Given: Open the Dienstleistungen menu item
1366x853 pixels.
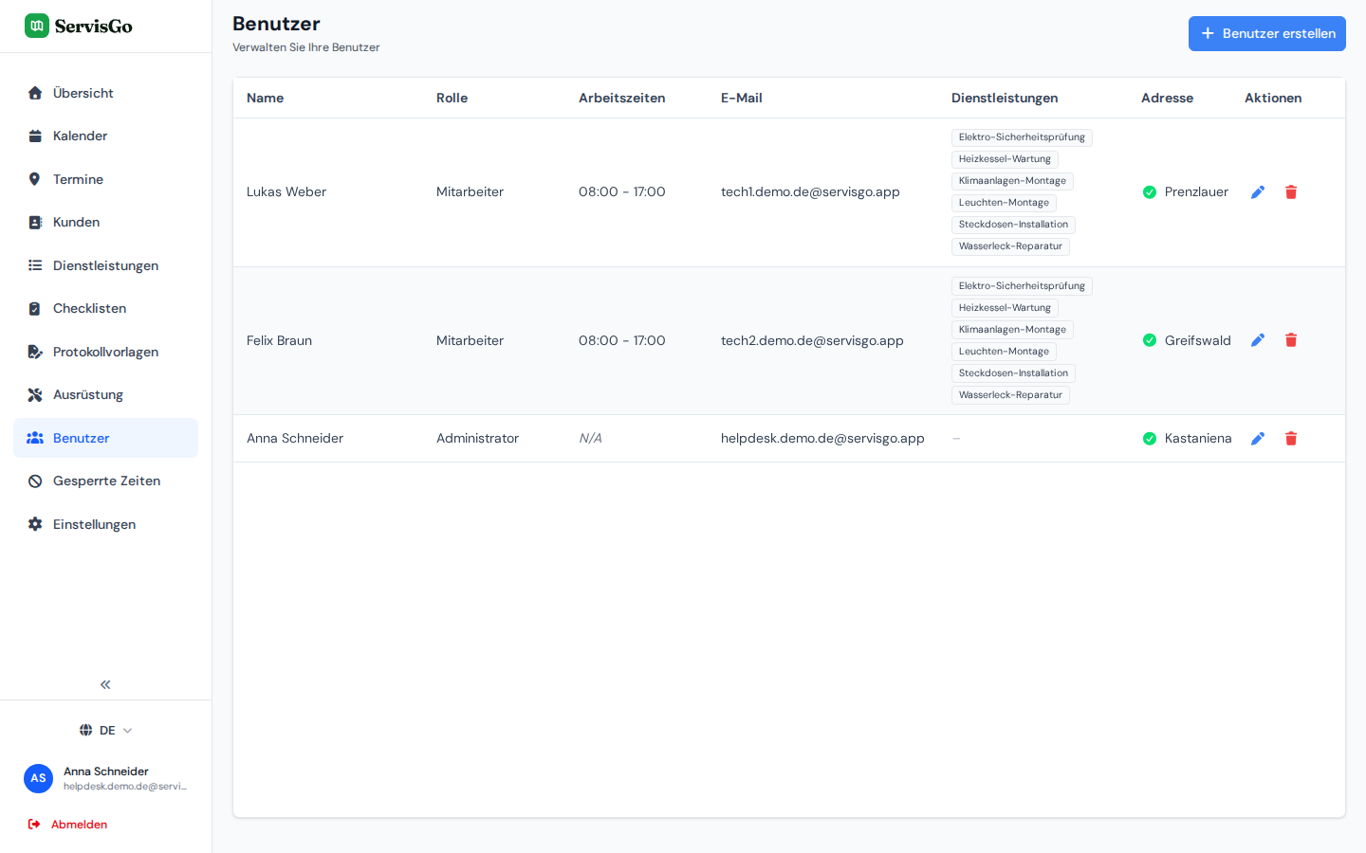Looking at the screenshot, I should [105, 265].
